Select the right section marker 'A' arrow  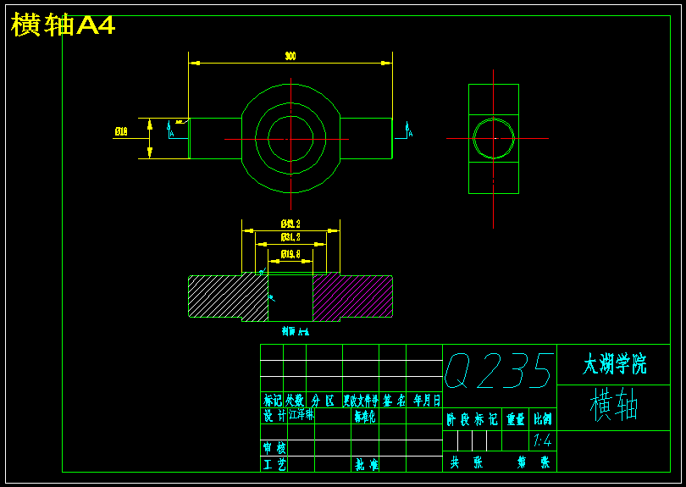point(405,130)
